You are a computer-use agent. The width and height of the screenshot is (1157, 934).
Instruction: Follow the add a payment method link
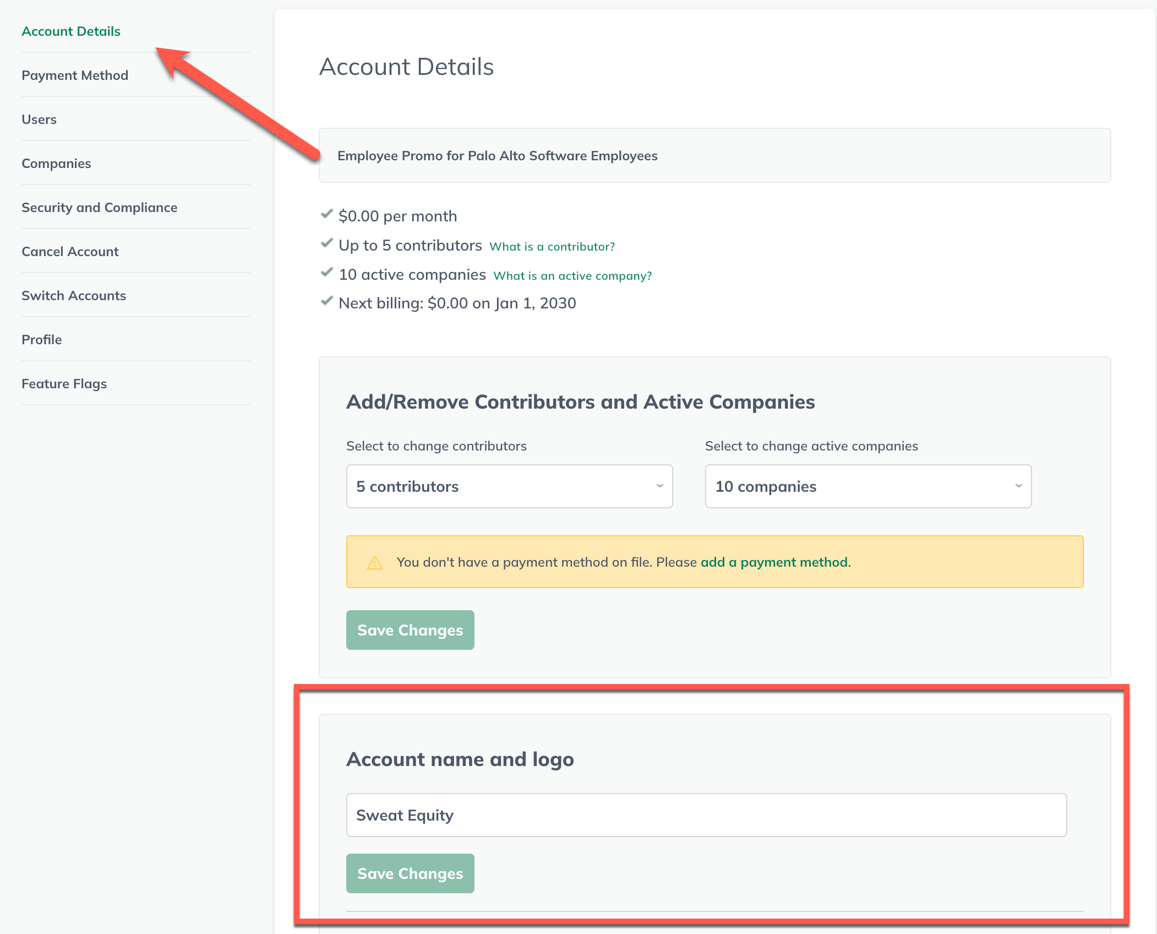pos(773,562)
